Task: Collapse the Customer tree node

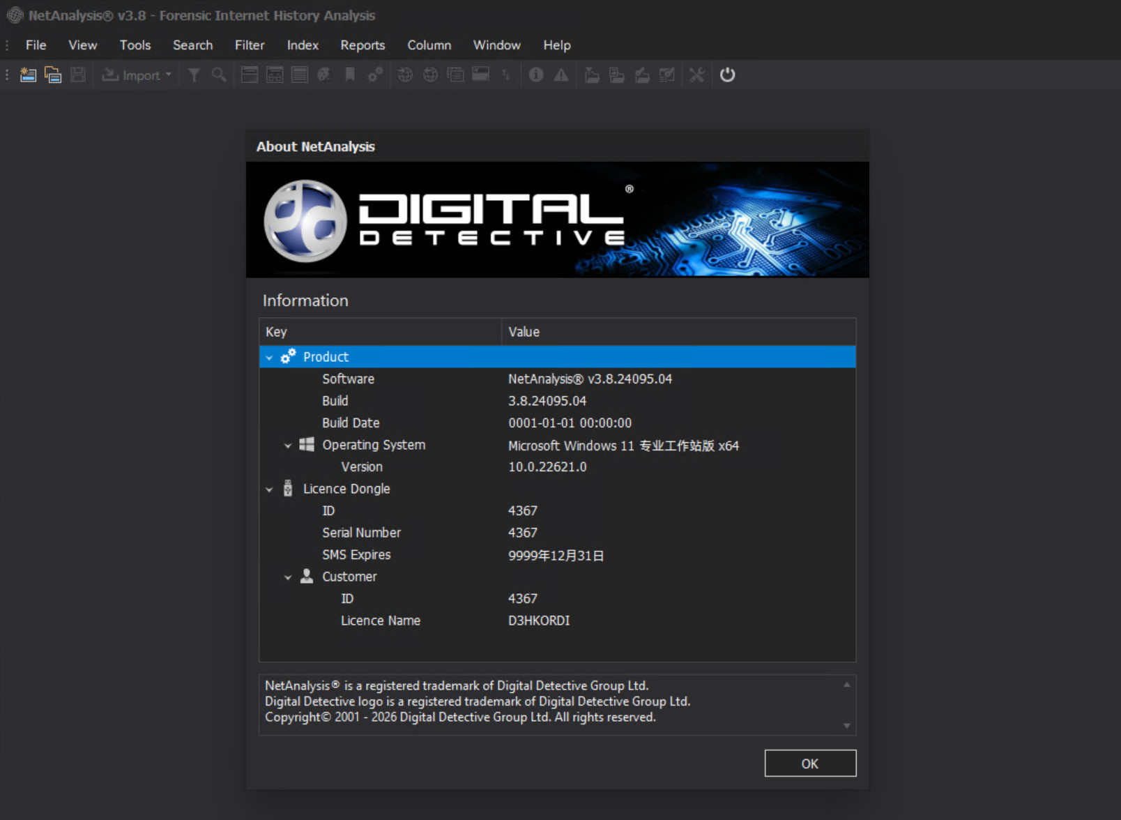Action: pyautogui.click(x=288, y=577)
